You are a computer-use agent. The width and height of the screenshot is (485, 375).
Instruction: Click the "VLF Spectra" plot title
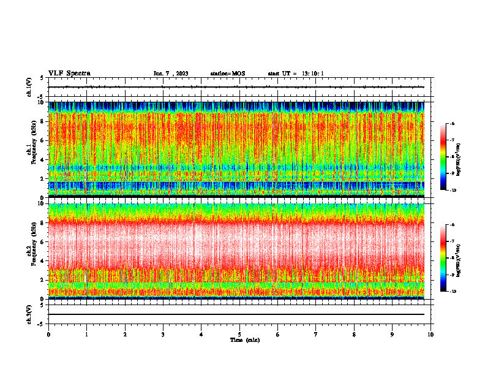click(x=69, y=74)
